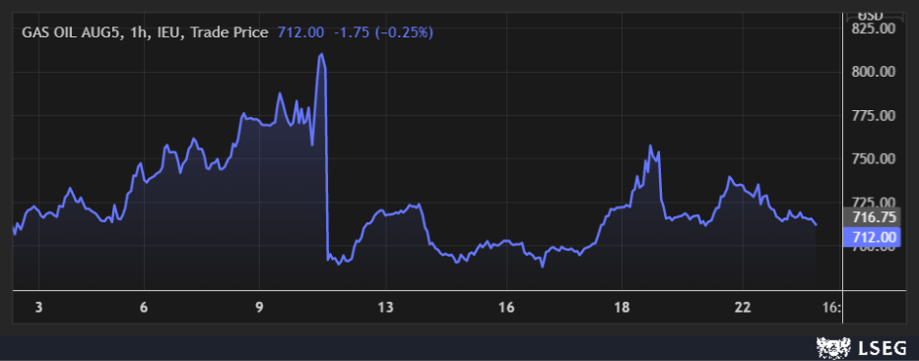Click the price spike peak near 810
Image resolution: width=919 pixels, height=361 pixels.
(x=320, y=54)
